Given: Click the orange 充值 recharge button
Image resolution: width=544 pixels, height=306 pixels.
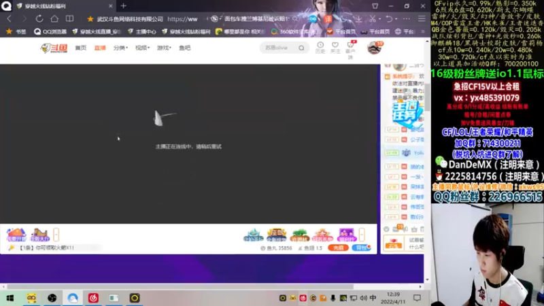Looking at the screenshot, I should tap(338, 248).
